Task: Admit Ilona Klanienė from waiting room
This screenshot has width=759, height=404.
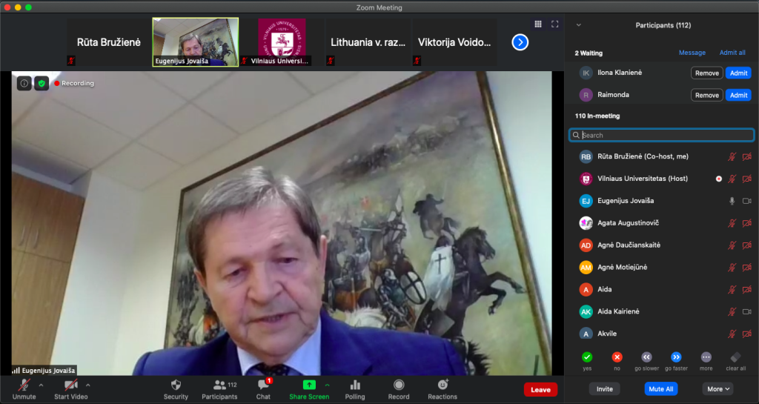Action: pos(738,73)
